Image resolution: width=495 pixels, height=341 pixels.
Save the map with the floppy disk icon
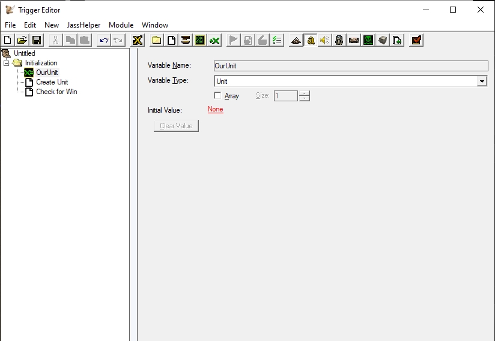tap(37, 40)
